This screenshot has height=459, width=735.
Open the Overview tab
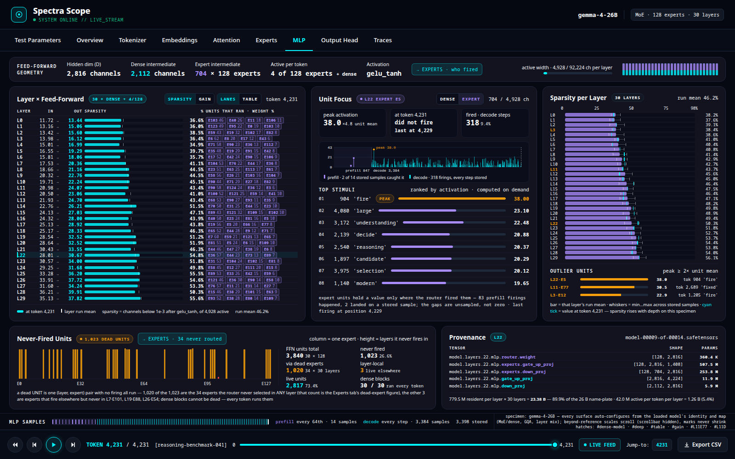(90, 40)
